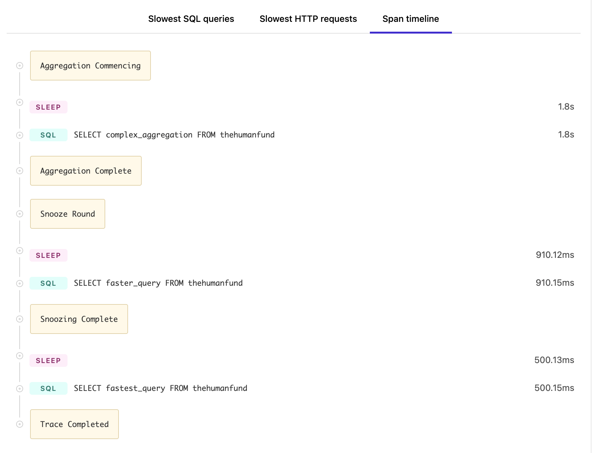
Task: Click the timeline marker beside Aggregation Commencing
Action: point(20,66)
